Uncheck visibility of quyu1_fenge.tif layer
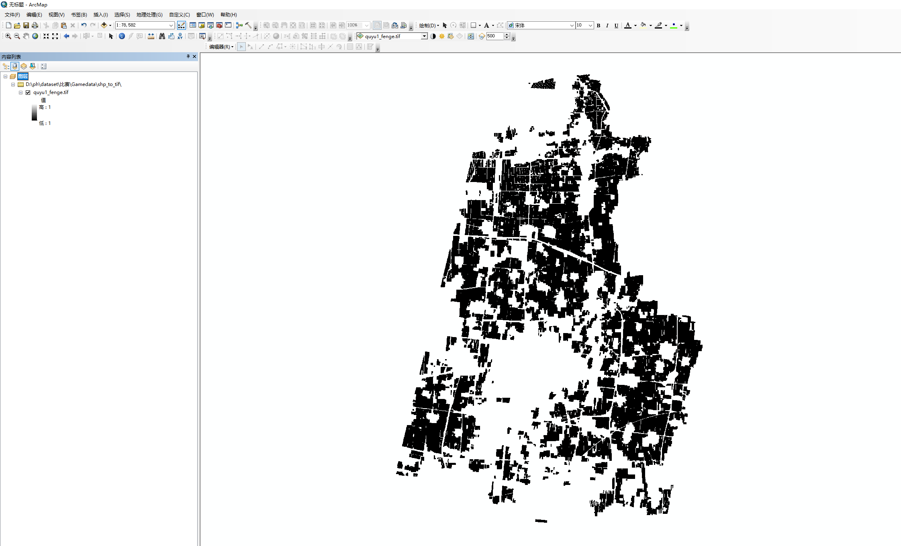The image size is (901, 546). tap(28, 92)
